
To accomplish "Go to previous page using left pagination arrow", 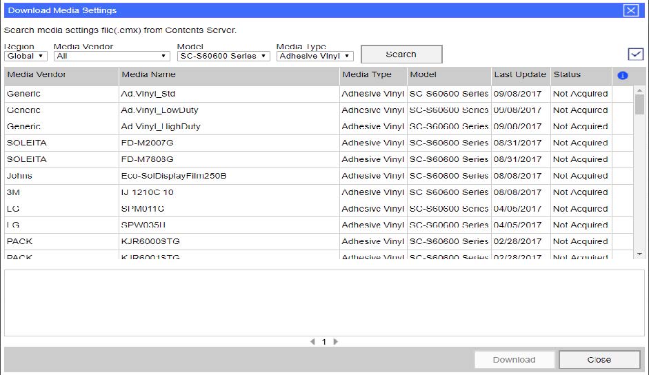I will tap(312, 342).
